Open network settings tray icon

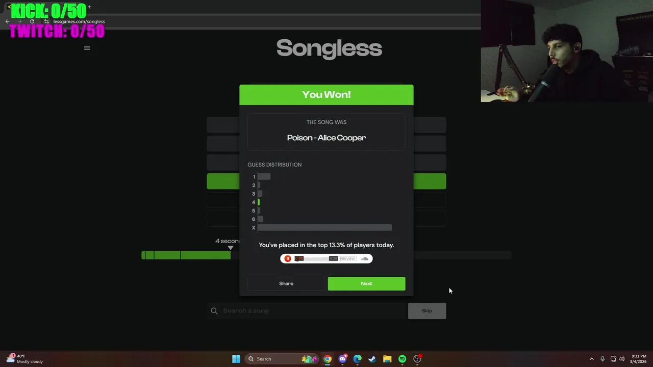tap(613, 359)
